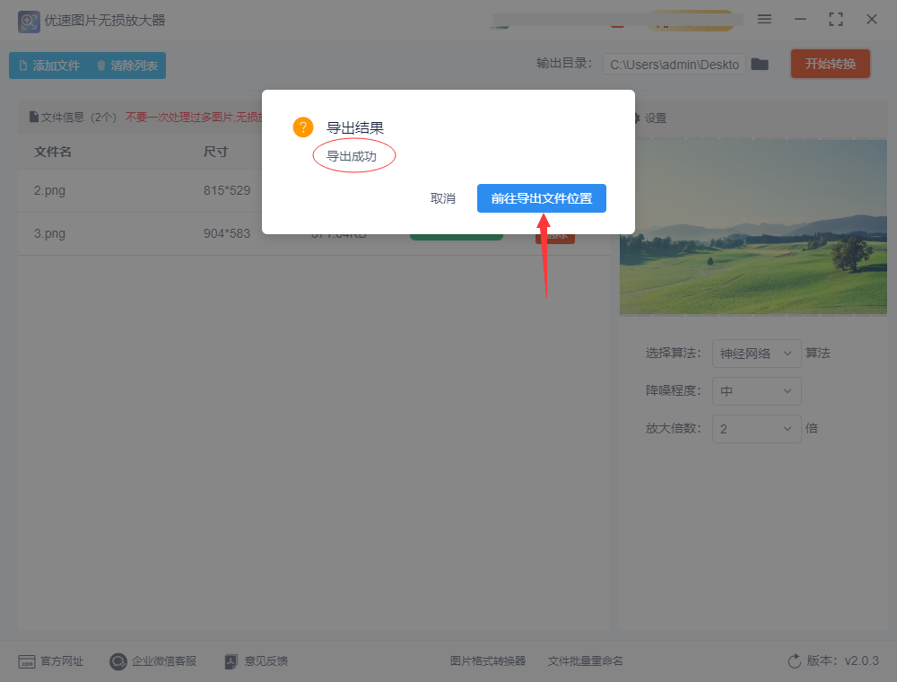Image resolution: width=897 pixels, height=682 pixels.
Task: Click the 设置 settings gear icon
Action: 637,118
